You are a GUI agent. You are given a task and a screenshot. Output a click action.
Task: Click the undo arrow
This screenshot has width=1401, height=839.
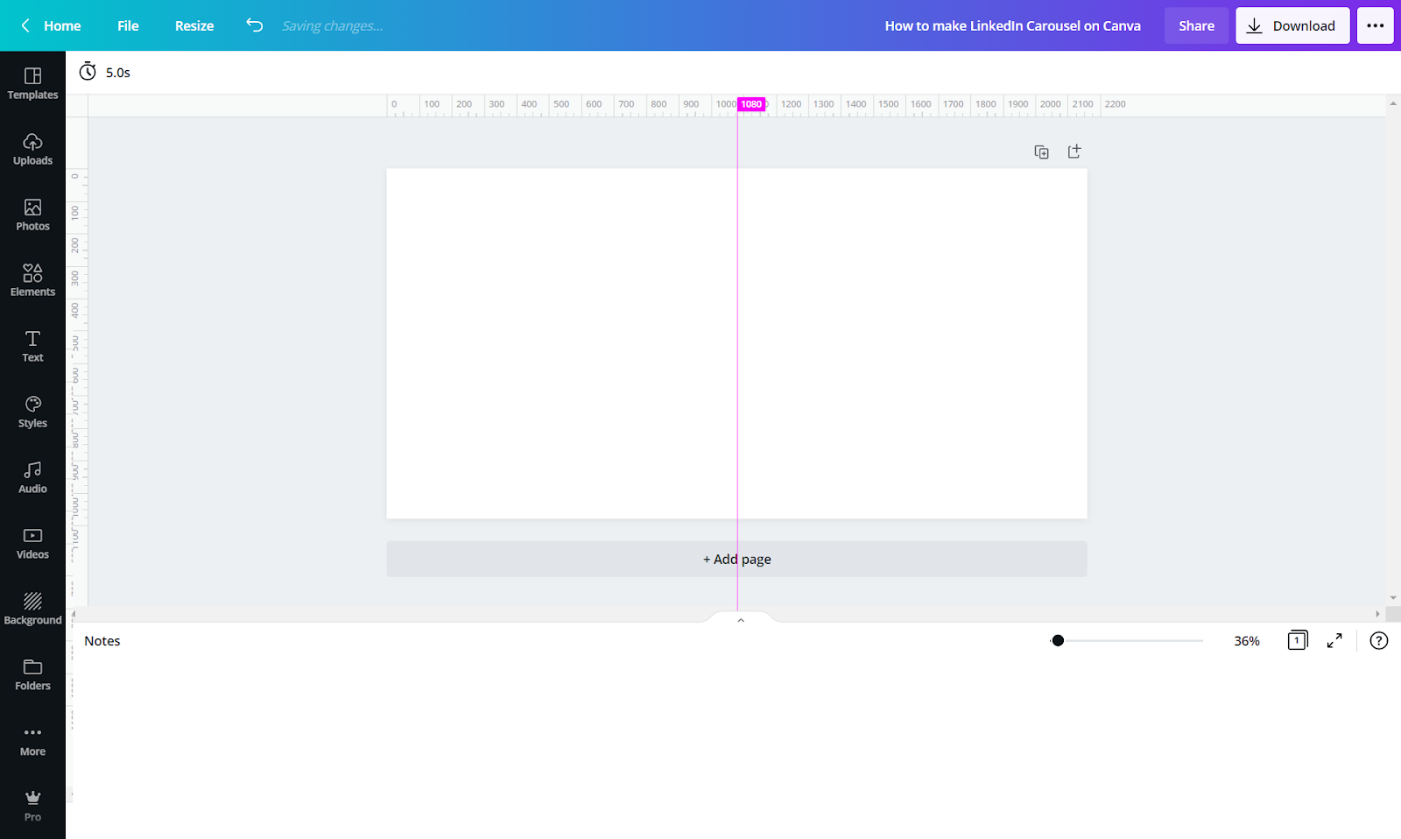click(x=254, y=25)
